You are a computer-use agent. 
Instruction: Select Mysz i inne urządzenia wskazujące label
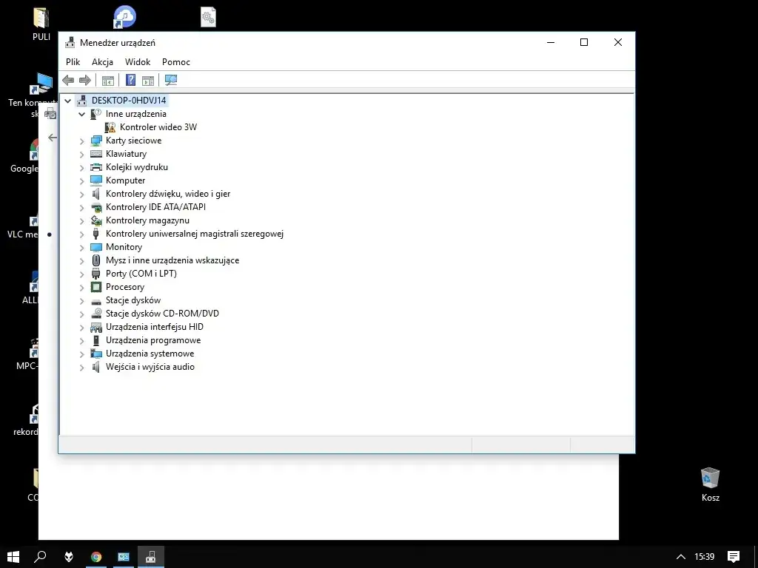coord(172,260)
